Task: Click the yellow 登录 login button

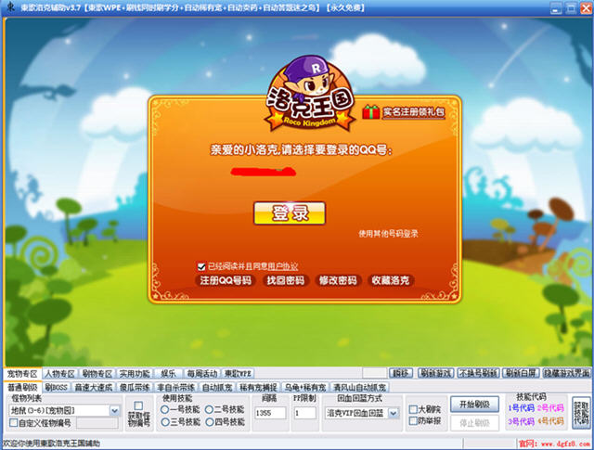Action: coord(290,213)
